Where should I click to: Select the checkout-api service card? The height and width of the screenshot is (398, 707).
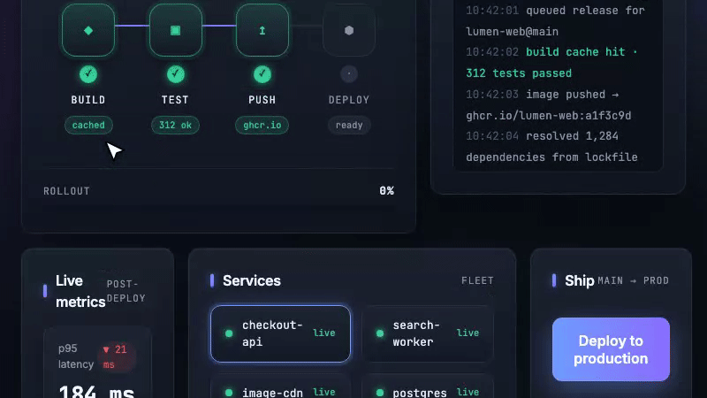pyautogui.click(x=280, y=333)
